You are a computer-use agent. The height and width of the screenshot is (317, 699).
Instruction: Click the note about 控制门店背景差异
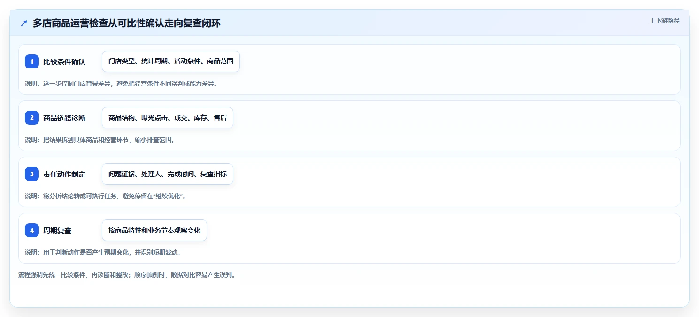[x=121, y=83]
